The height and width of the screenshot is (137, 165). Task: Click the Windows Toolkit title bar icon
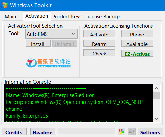[x=5, y=5]
